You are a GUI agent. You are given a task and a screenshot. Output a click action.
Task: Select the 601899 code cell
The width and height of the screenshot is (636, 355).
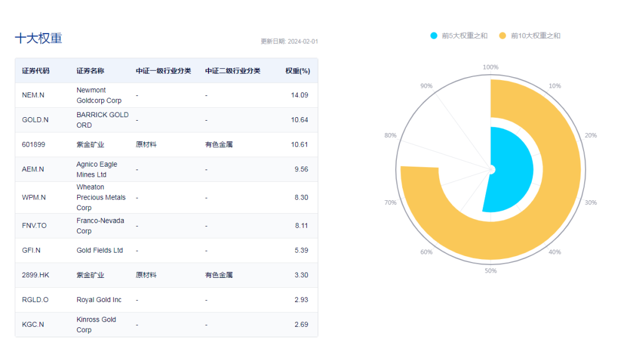[x=34, y=144]
